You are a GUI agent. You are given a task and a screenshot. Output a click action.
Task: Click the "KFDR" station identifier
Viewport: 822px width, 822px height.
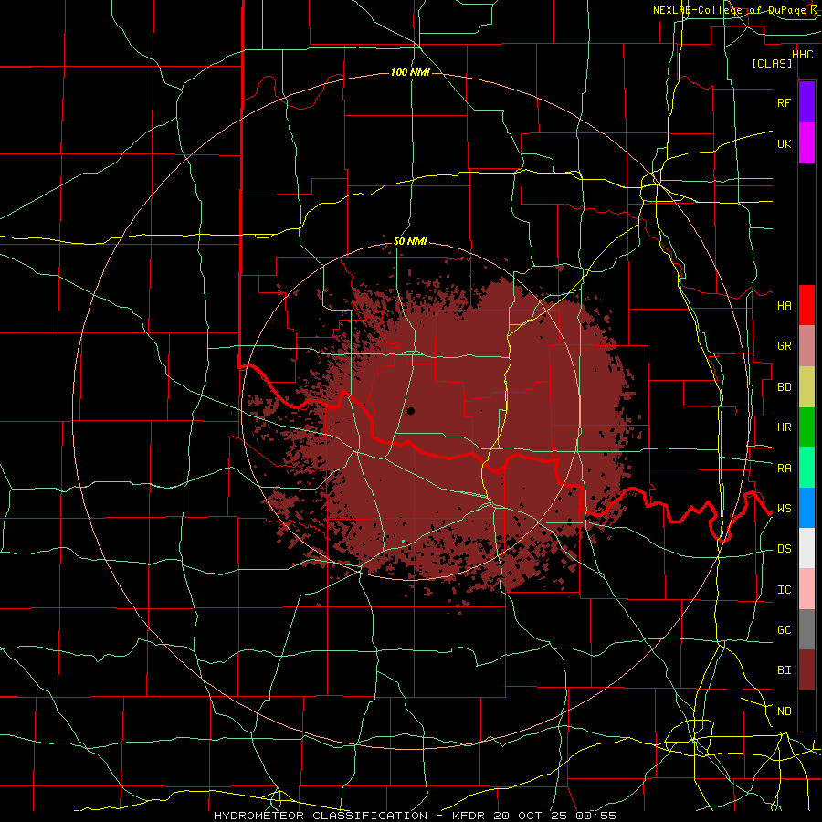coord(469,816)
